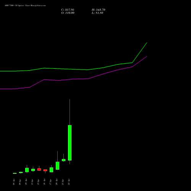
Task: Select the tall green candle for 22 Apr
Action: click(x=70, y=142)
